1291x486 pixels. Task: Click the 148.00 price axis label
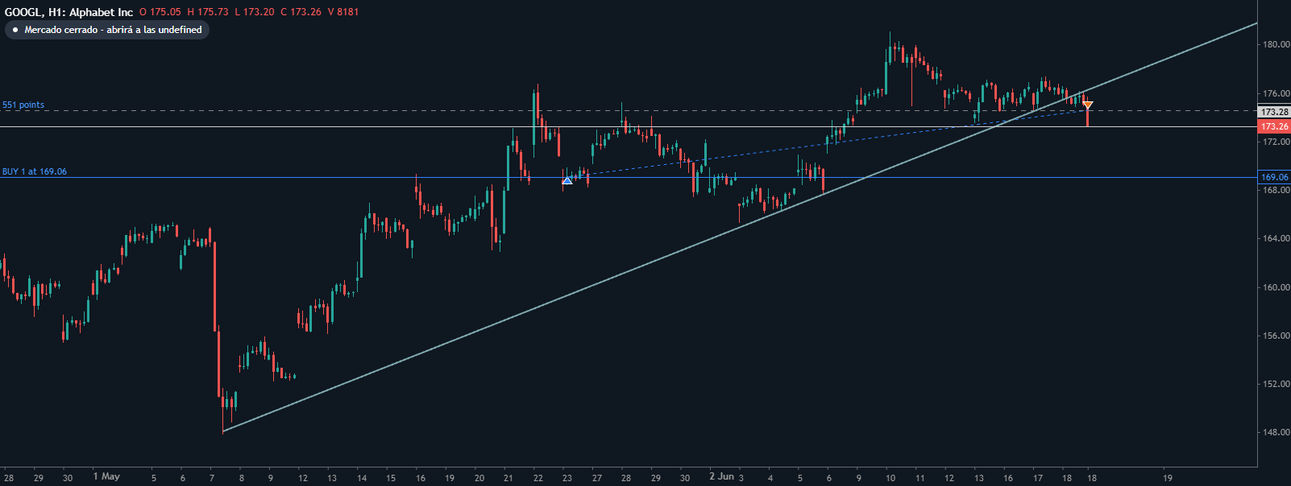click(1276, 432)
